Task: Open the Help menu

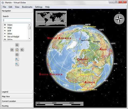Action: pos(47,7)
